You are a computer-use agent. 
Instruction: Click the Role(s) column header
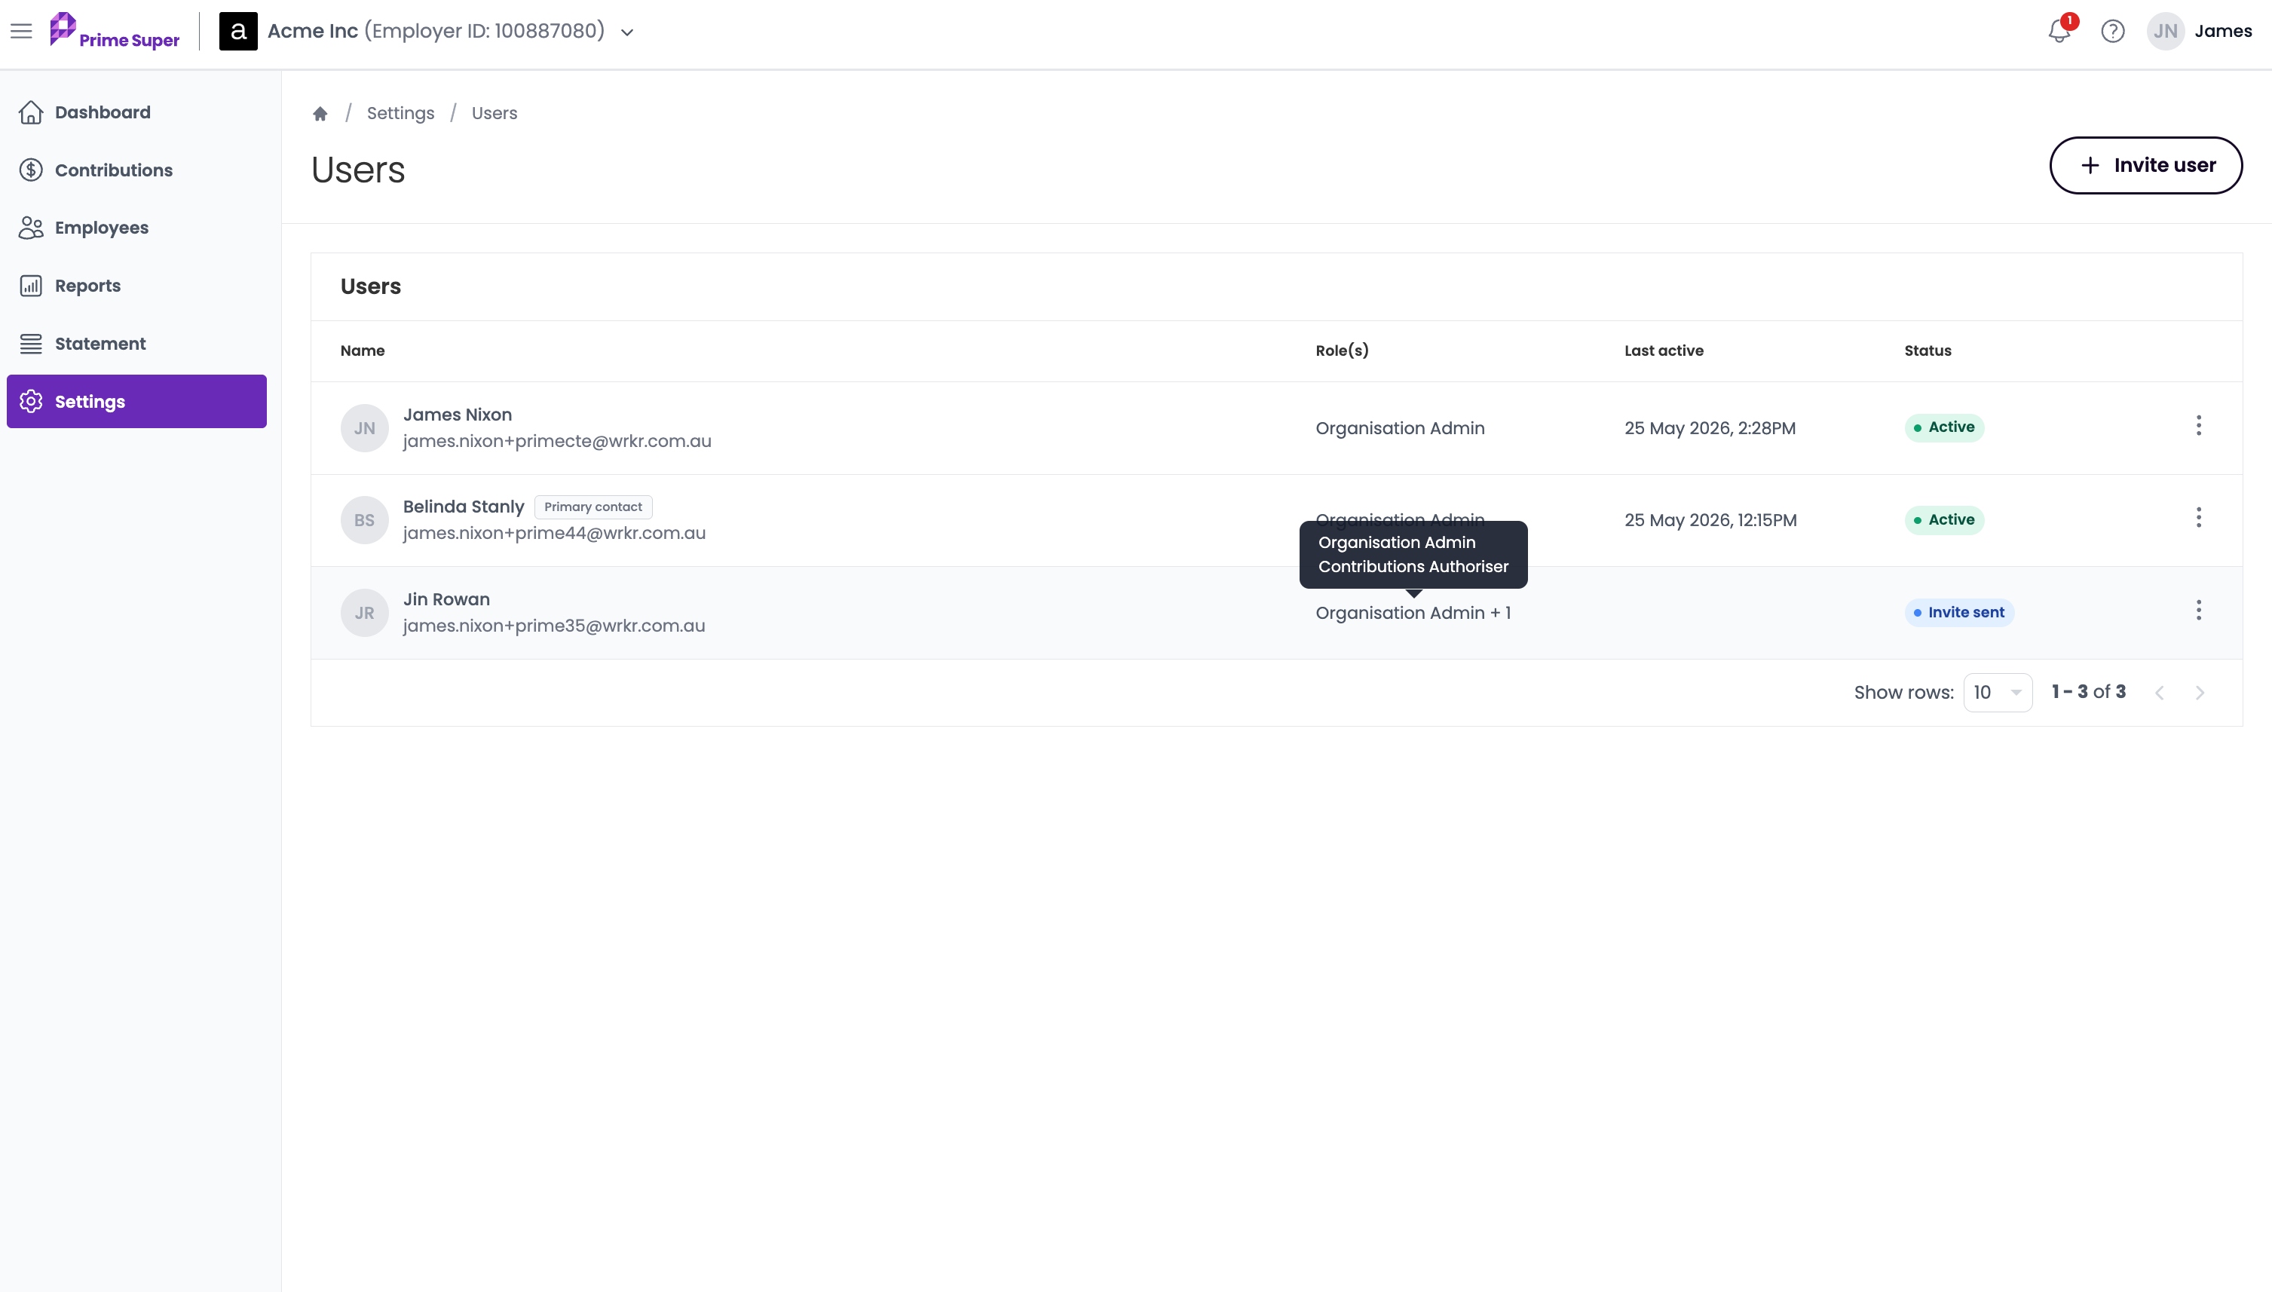pos(1341,351)
